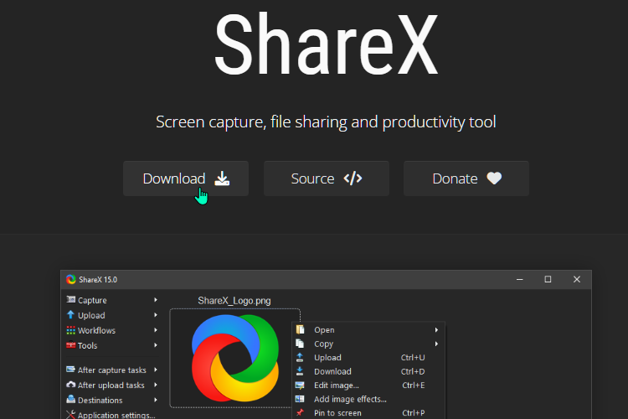Expand the Workflows submenu arrow
The width and height of the screenshot is (628, 419).
tap(156, 330)
